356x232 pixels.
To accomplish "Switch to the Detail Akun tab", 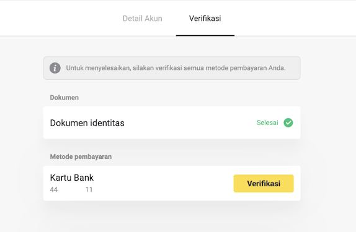I will (x=143, y=19).
